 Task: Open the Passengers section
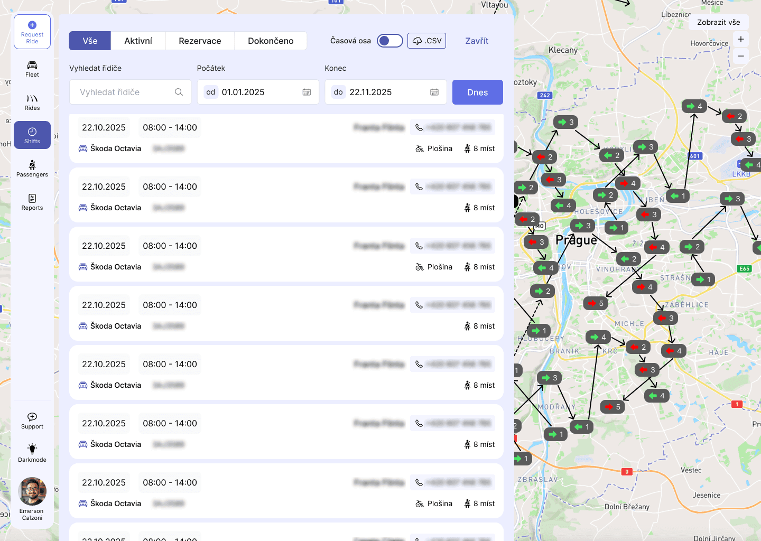[32, 169]
